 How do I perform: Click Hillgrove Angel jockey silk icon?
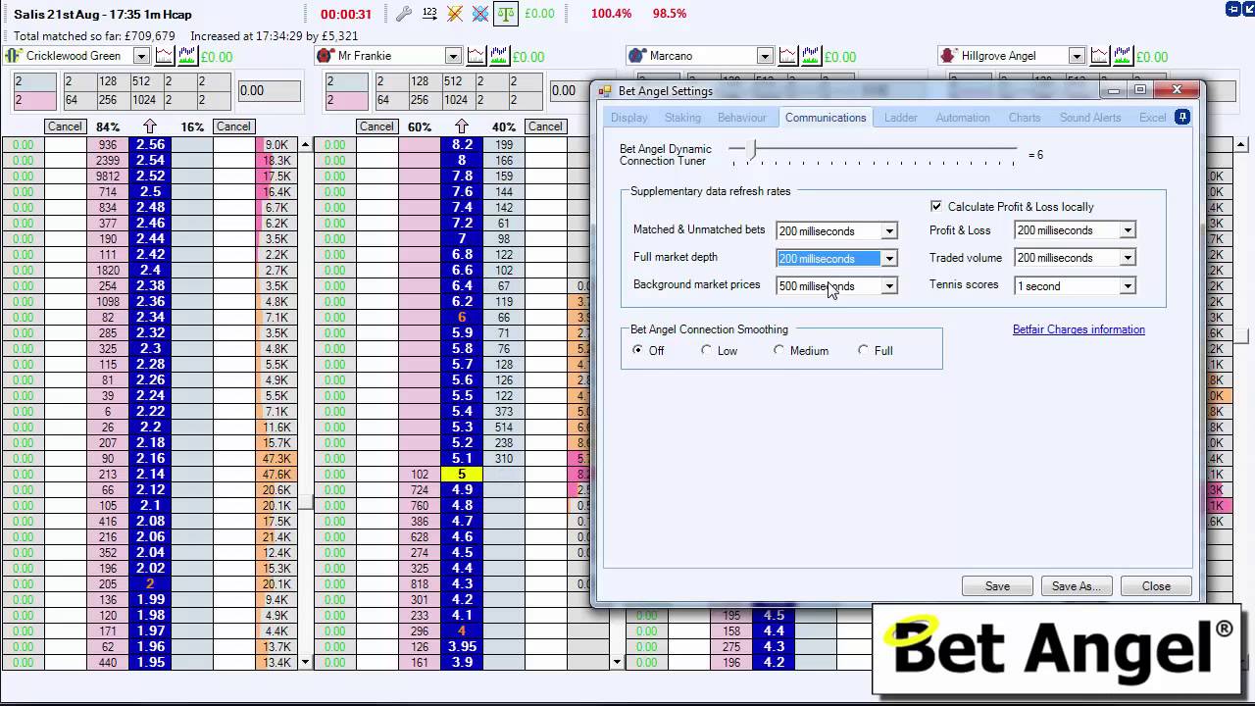(x=948, y=56)
